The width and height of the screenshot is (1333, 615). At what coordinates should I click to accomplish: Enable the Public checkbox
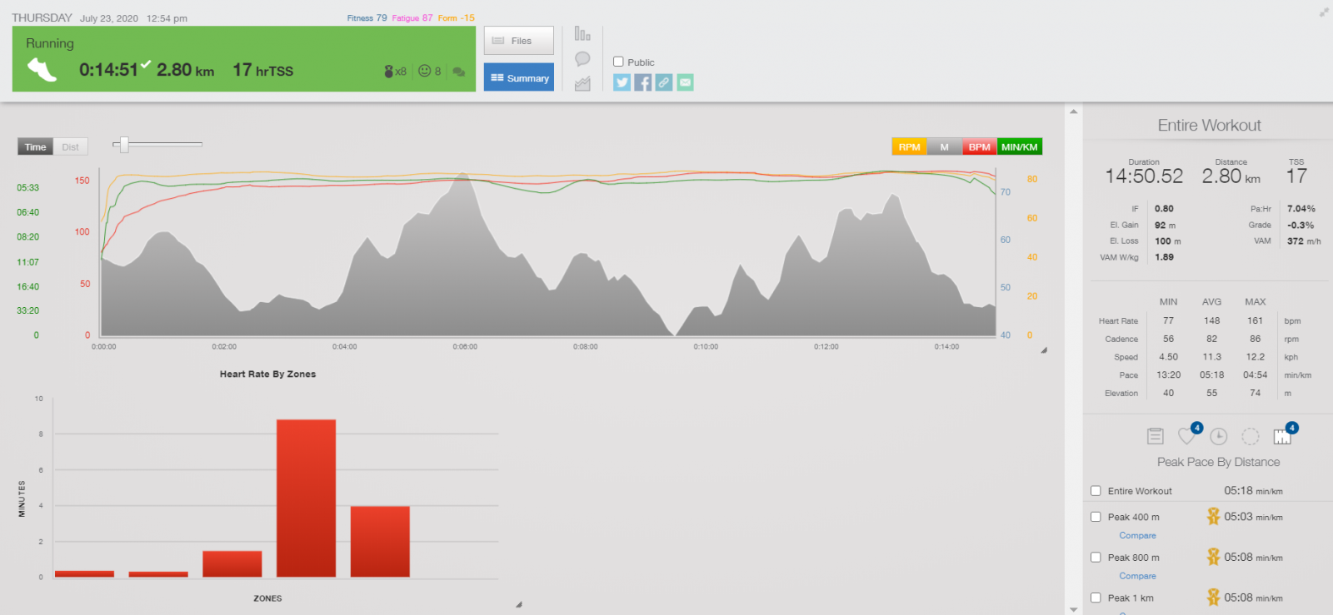click(618, 62)
